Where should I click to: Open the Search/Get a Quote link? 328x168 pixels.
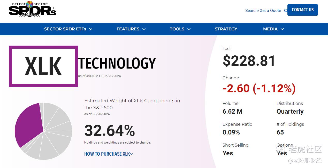[263, 11]
